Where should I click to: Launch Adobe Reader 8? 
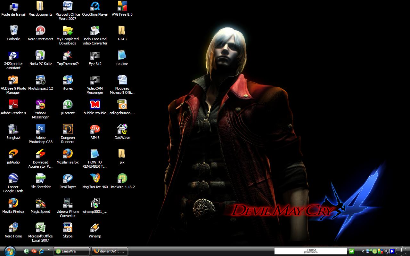(13, 108)
